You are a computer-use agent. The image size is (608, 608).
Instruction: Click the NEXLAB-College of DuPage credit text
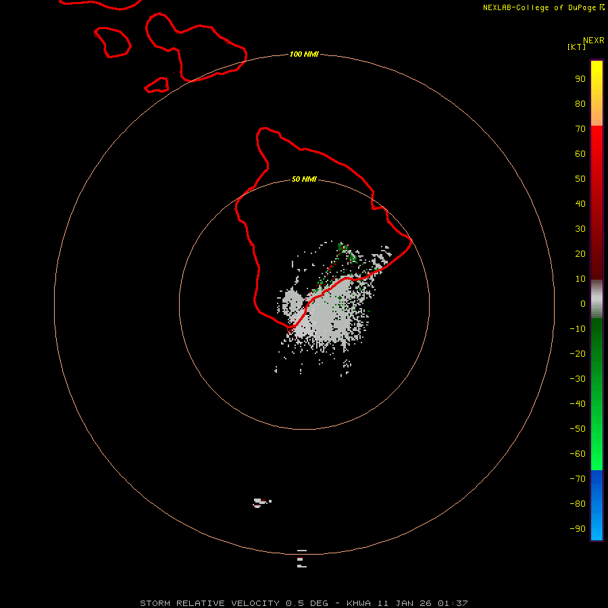pyautogui.click(x=544, y=7)
